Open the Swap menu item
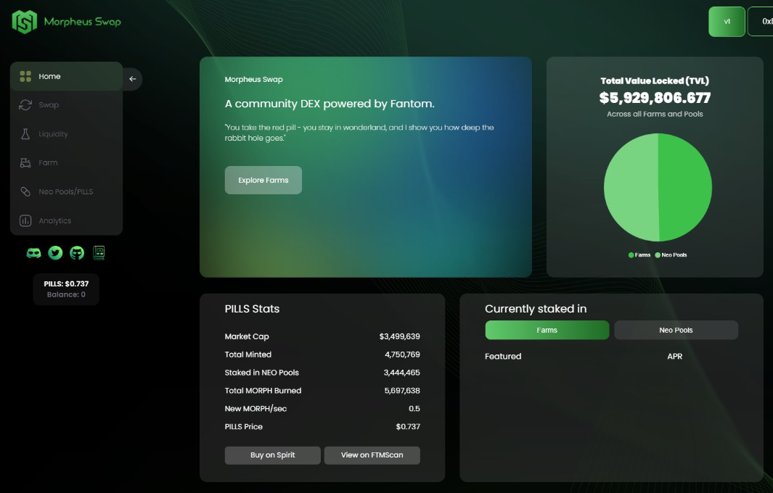The height and width of the screenshot is (493, 773). (x=66, y=105)
